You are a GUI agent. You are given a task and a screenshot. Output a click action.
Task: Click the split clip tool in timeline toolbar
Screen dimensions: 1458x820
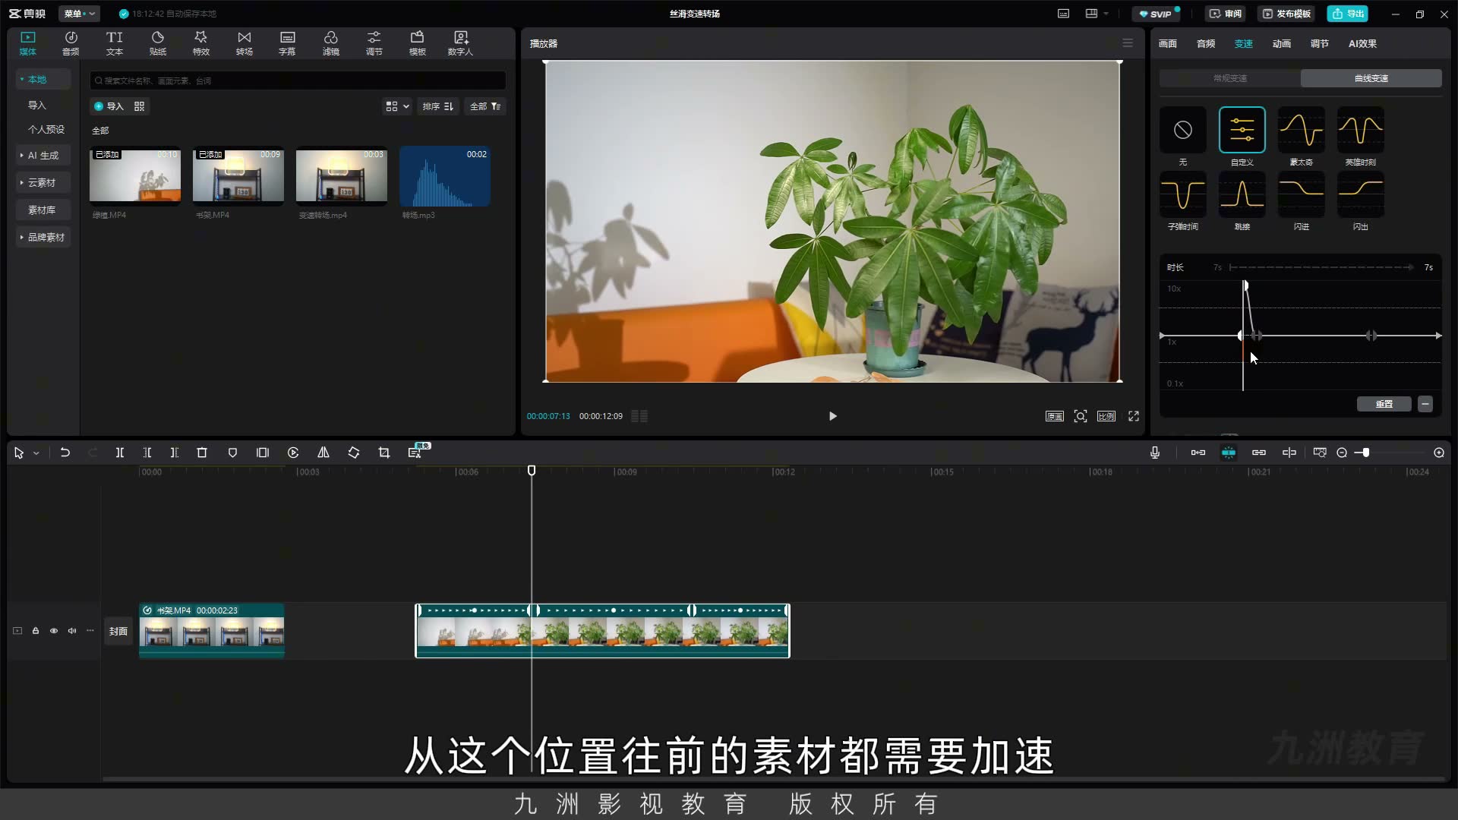120,453
